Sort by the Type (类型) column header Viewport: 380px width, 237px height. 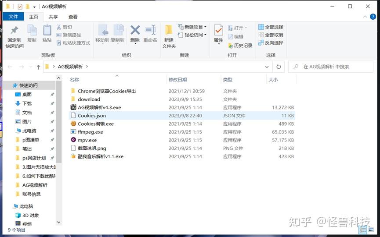coord(228,80)
